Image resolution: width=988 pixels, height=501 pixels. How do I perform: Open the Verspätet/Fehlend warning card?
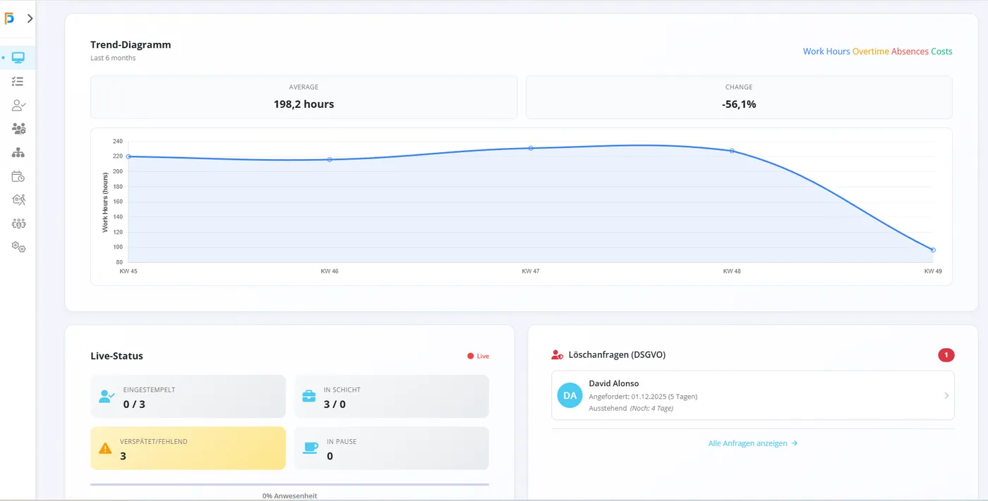[188, 448]
